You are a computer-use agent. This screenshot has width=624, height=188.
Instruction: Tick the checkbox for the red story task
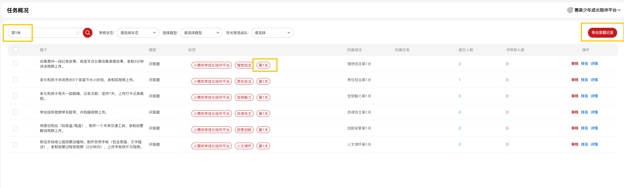(x=15, y=64)
